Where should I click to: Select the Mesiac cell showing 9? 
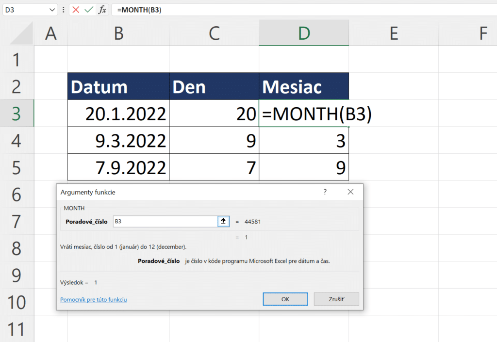304,167
